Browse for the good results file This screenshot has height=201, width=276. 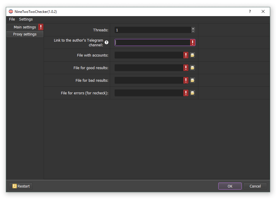point(192,68)
